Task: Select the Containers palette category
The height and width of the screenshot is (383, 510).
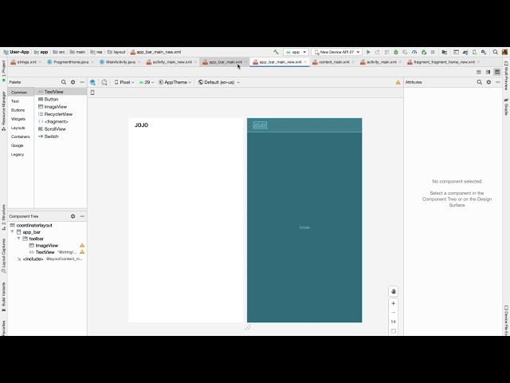Action: pyautogui.click(x=20, y=136)
